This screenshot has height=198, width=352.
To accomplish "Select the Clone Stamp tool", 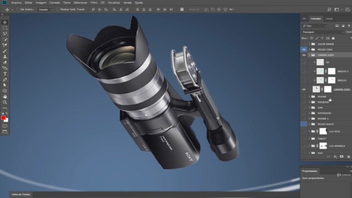I will pos(5,57).
